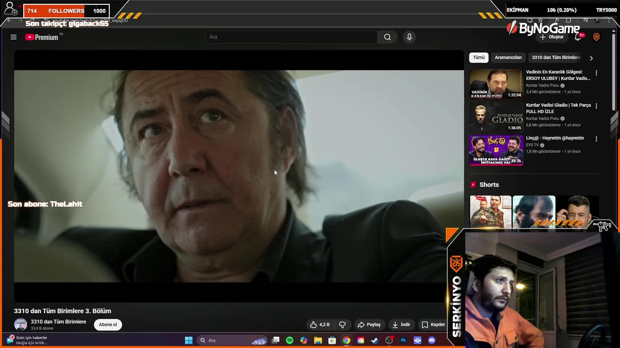Save the video with Kaydet
This screenshot has width=620, height=348.
(x=433, y=325)
